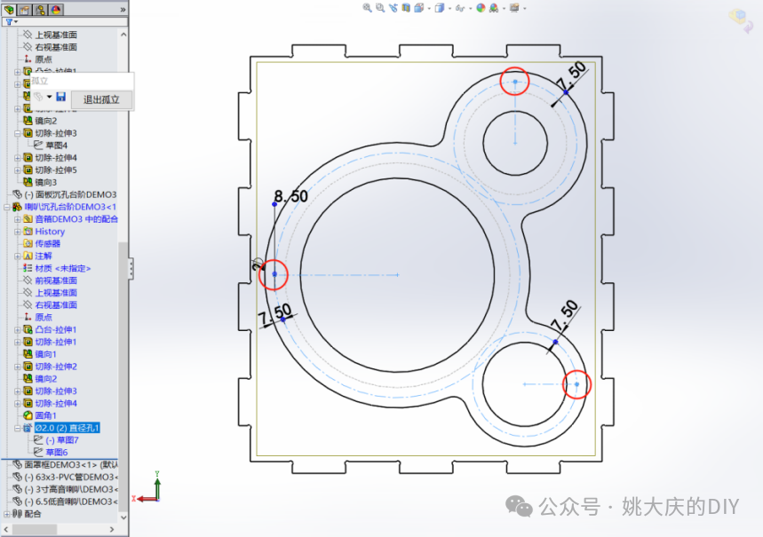Expand 音箱DEMO3 中的配合 folder
The height and width of the screenshot is (537, 763).
pyautogui.click(x=18, y=219)
